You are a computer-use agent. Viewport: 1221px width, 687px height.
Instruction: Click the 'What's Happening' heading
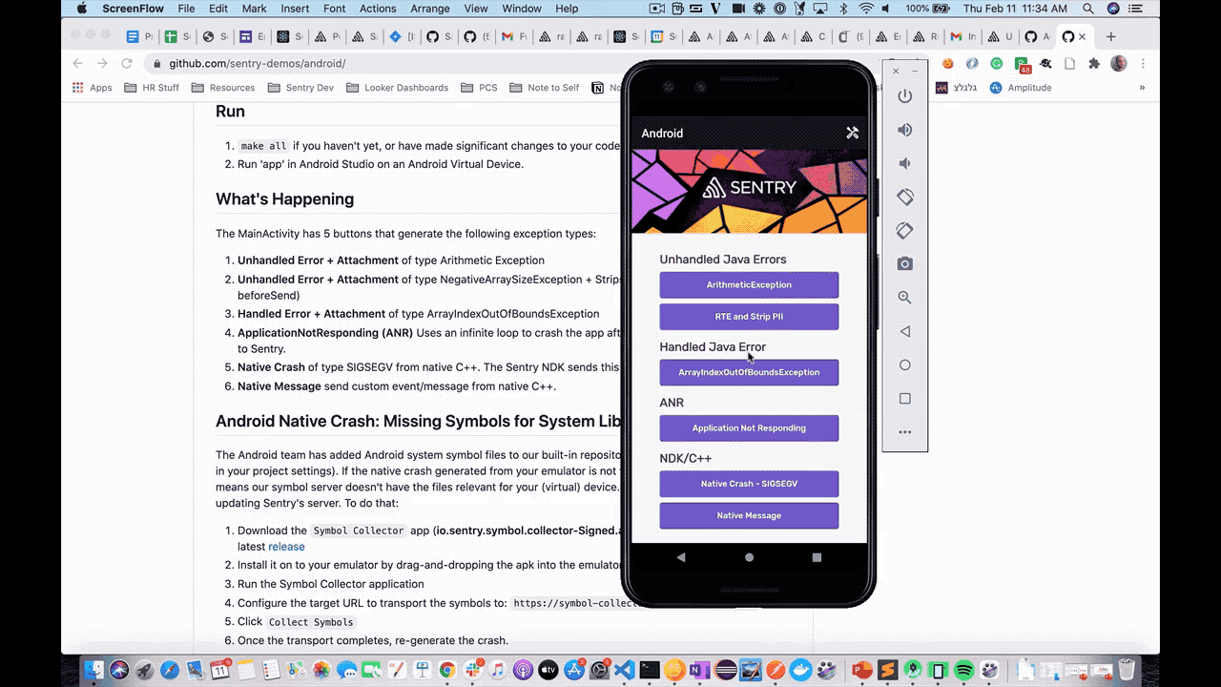point(284,199)
